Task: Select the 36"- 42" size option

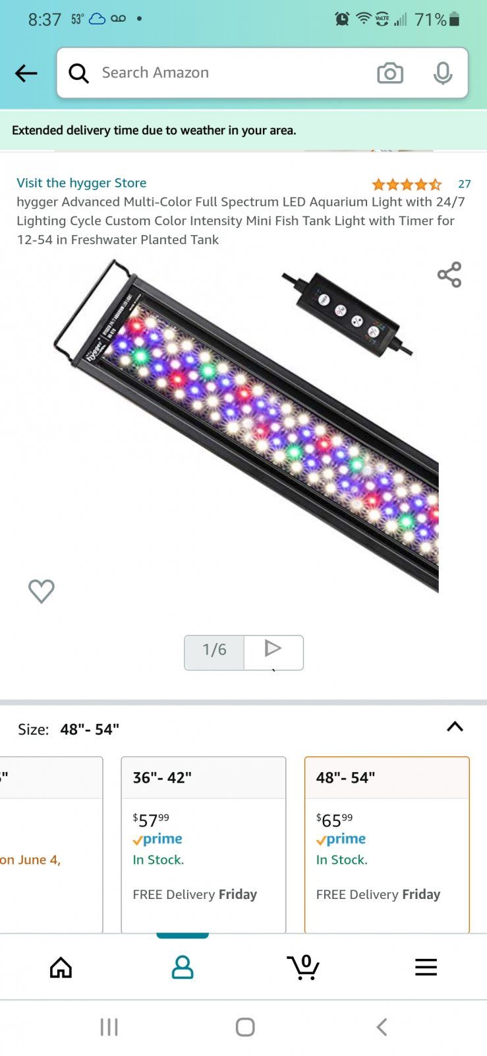Action: coord(204,844)
